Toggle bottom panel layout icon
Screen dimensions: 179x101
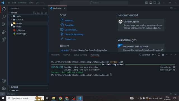tap(150, 3)
